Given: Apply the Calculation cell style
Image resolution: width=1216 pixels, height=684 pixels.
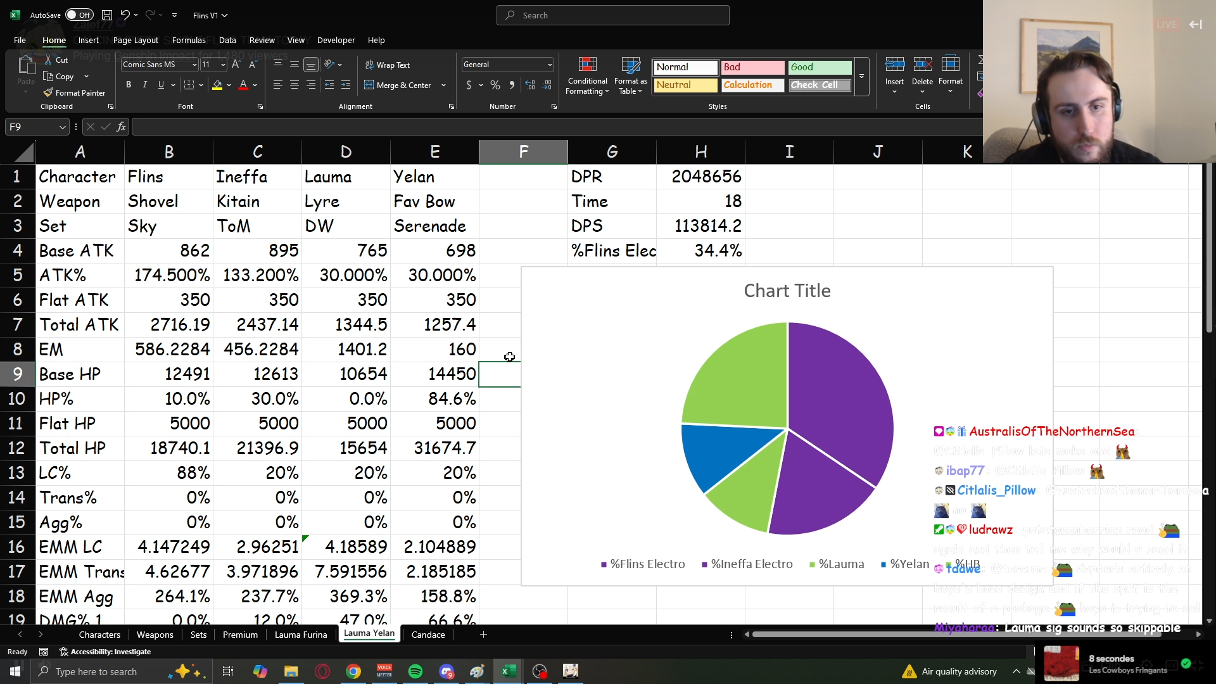Looking at the screenshot, I should pyautogui.click(x=752, y=85).
